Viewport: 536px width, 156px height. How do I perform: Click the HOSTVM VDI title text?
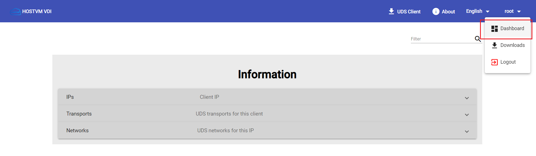tap(37, 11)
